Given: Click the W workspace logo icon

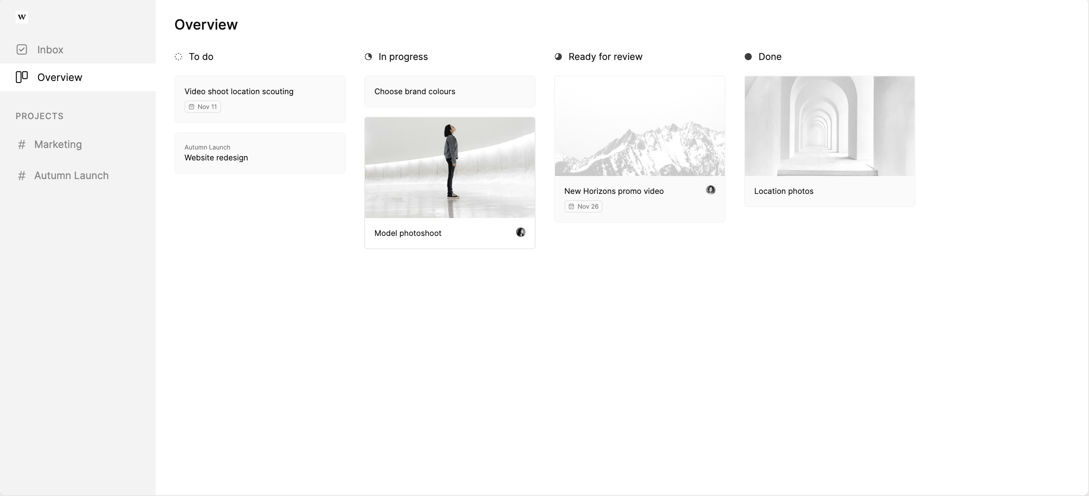Looking at the screenshot, I should click(21, 17).
